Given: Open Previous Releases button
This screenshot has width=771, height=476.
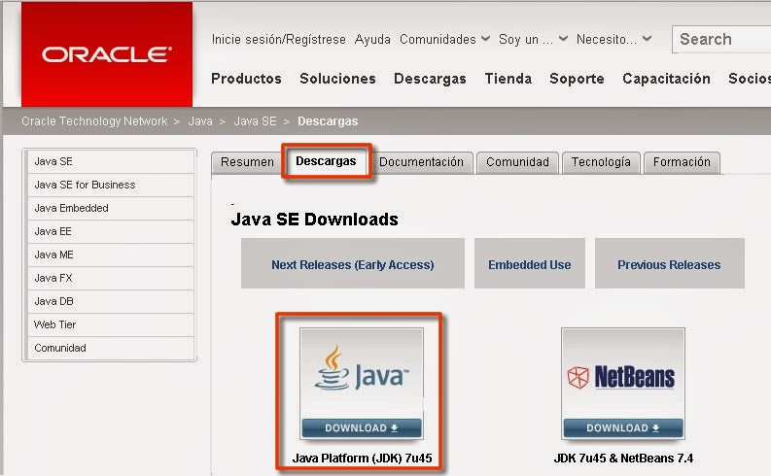Looking at the screenshot, I should coord(669,264).
